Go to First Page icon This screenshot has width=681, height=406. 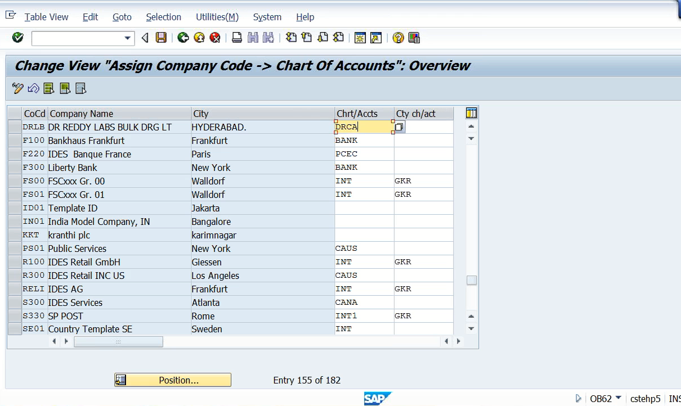click(x=291, y=38)
